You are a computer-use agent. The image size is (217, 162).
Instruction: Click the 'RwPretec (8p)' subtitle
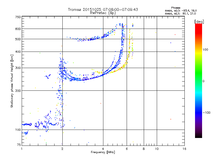103,13
